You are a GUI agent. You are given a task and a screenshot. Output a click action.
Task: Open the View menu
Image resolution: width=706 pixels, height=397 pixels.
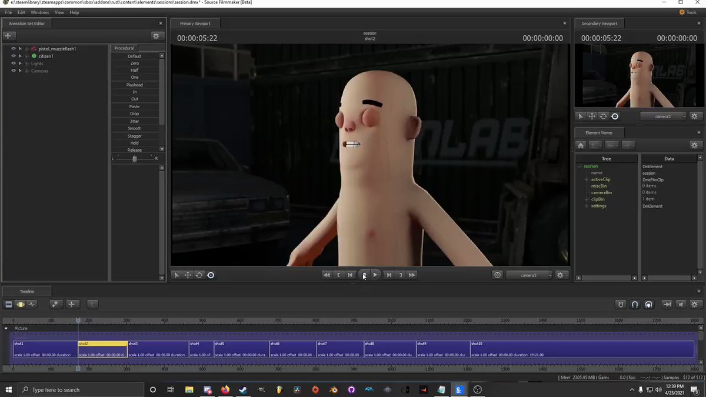tap(59, 12)
